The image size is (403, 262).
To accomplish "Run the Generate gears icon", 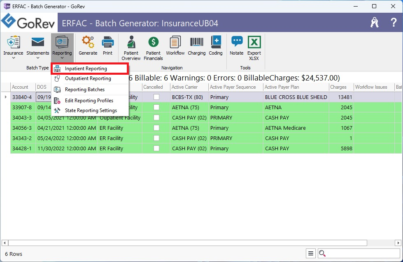I will pyautogui.click(x=88, y=42).
